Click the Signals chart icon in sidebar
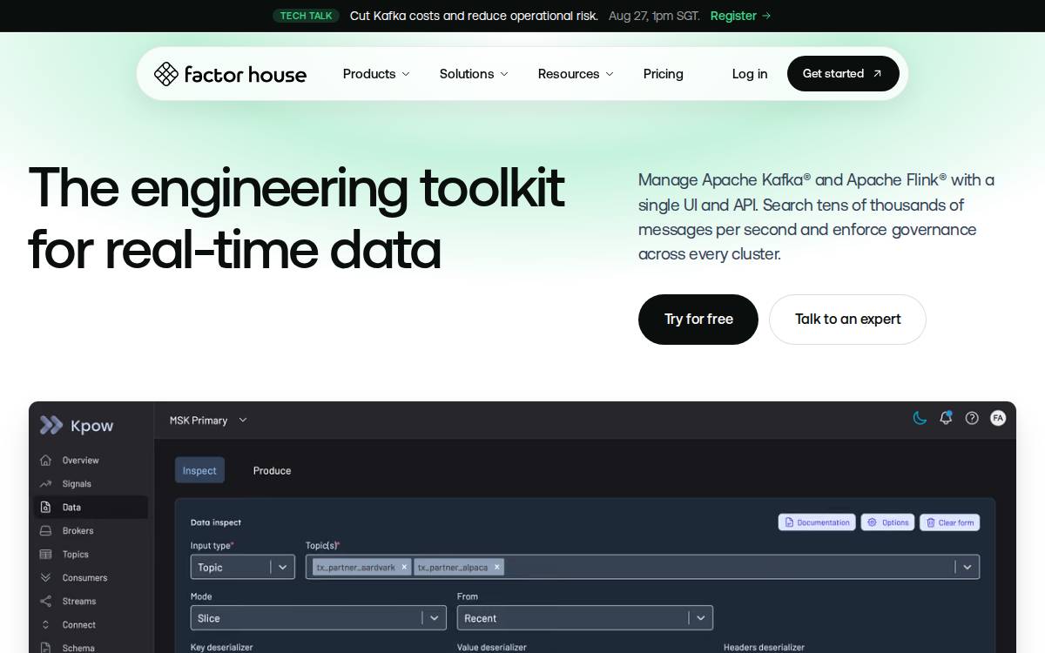This screenshot has height=653, width=1045. click(45, 483)
